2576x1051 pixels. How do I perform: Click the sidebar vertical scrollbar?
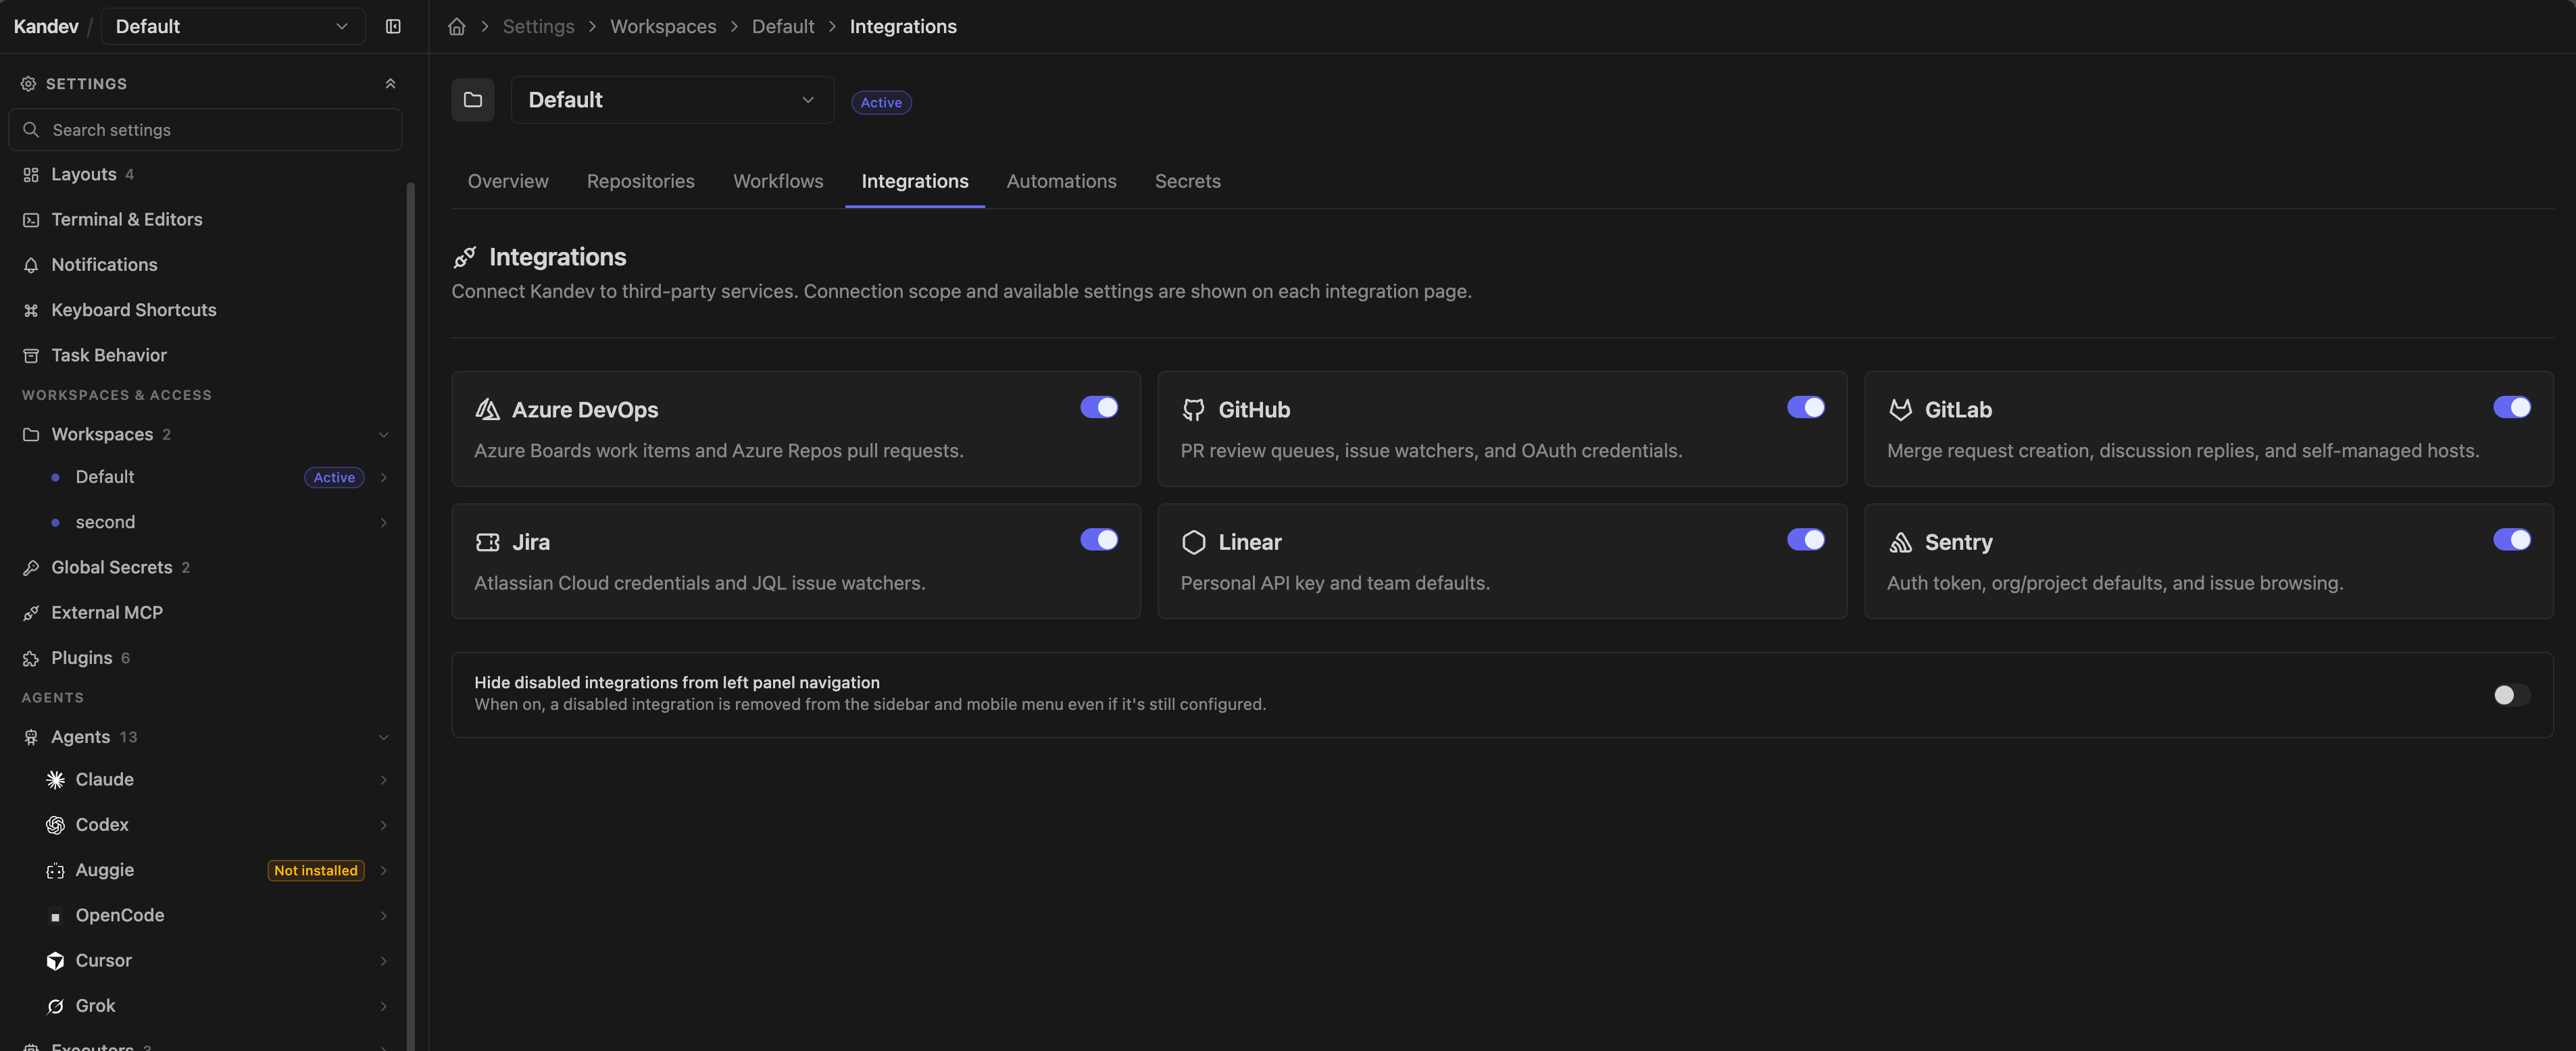(x=410, y=616)
